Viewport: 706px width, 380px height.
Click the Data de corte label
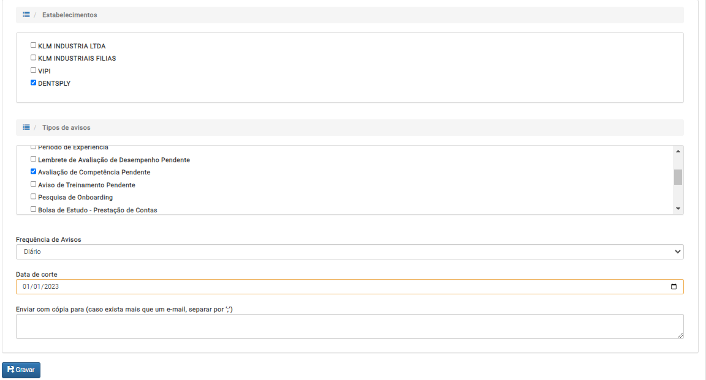(37, 274)
